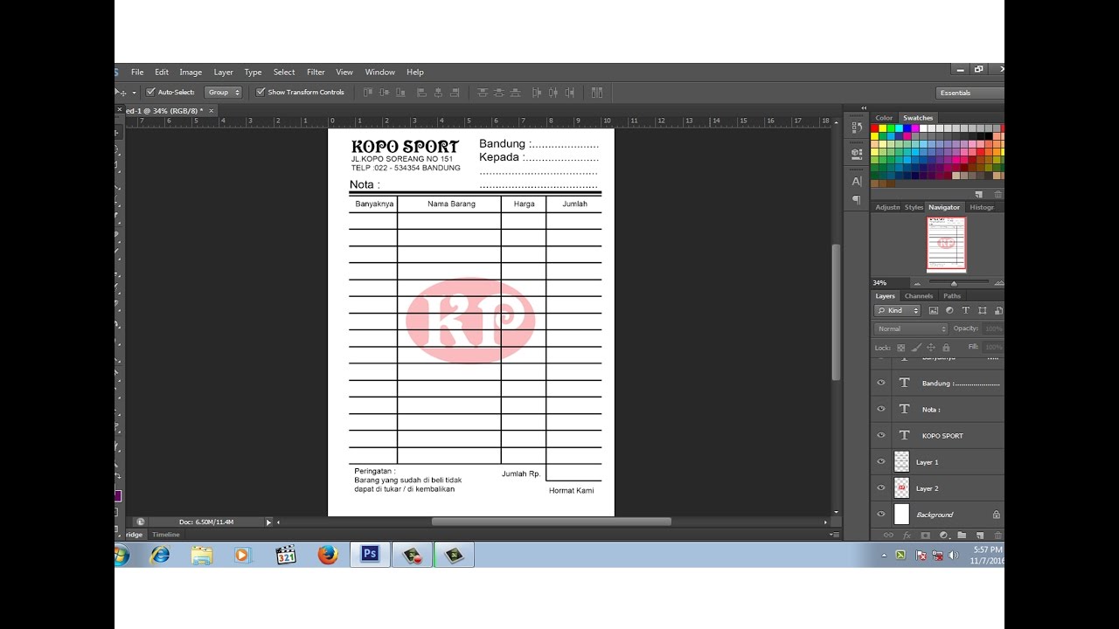1119x629 pixels.
Task: Create new swatch icon in Swatches panel
Action: (x=979, y=195)
